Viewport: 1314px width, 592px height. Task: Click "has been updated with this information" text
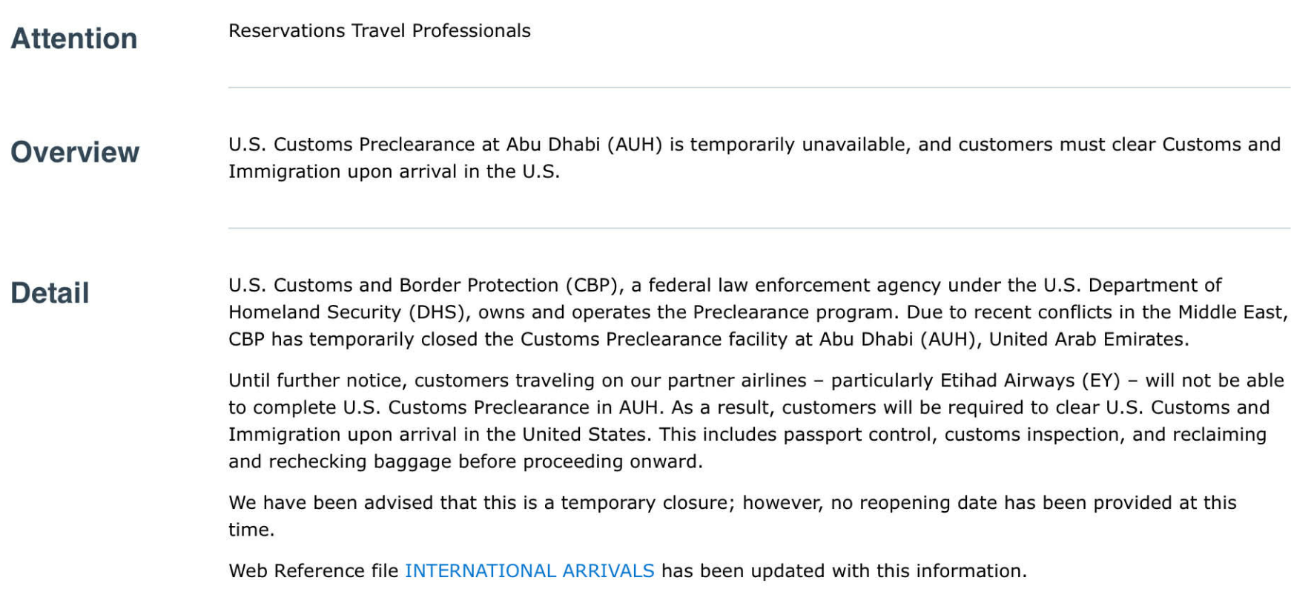pyautogui.click(x=843, y=570)
